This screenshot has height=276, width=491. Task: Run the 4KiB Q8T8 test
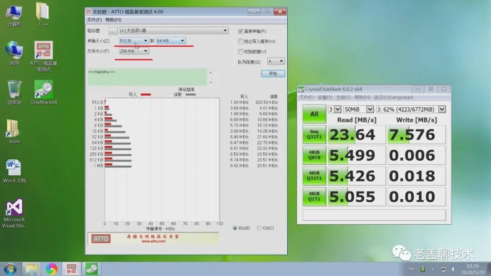click(314, 155)
